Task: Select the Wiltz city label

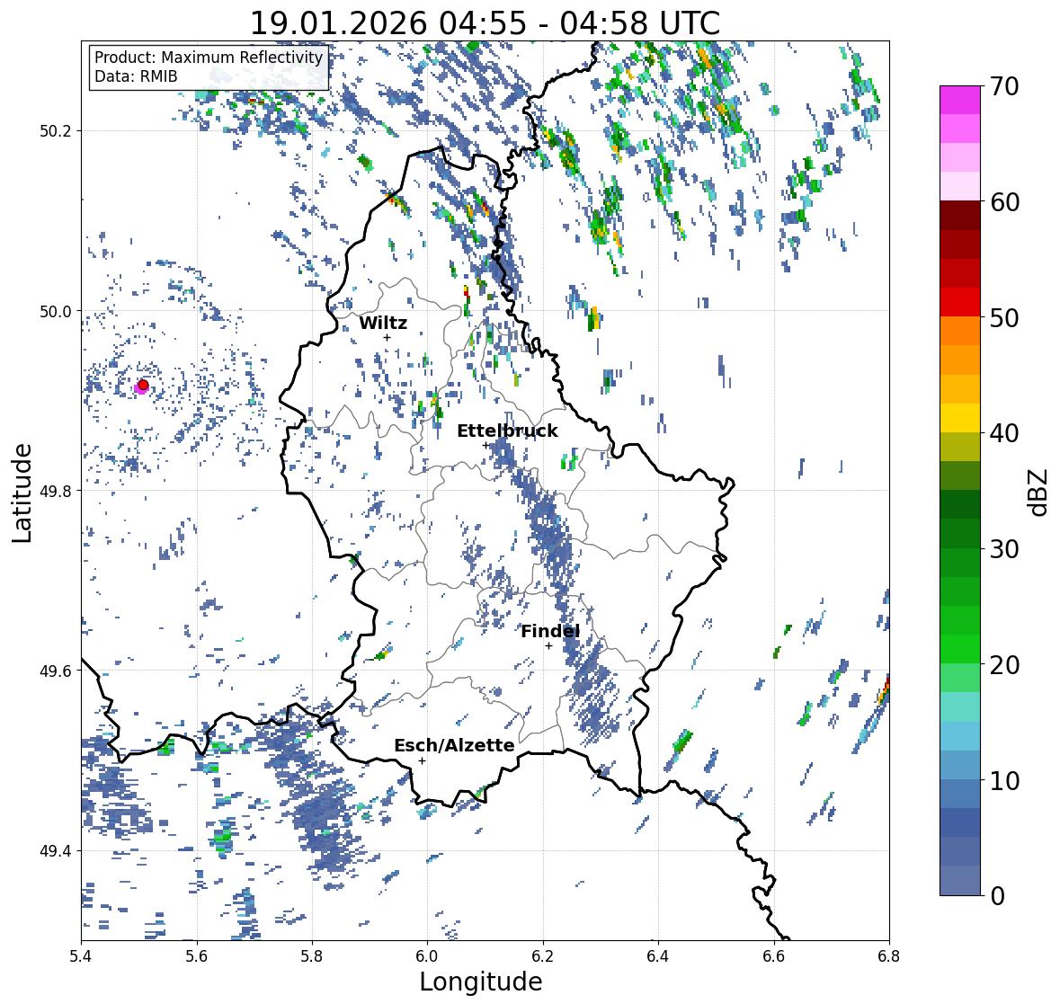Action: [383, 323]
